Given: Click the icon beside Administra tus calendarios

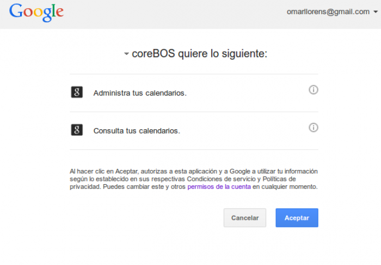Looking at the screenshot, I should point(77,92).
